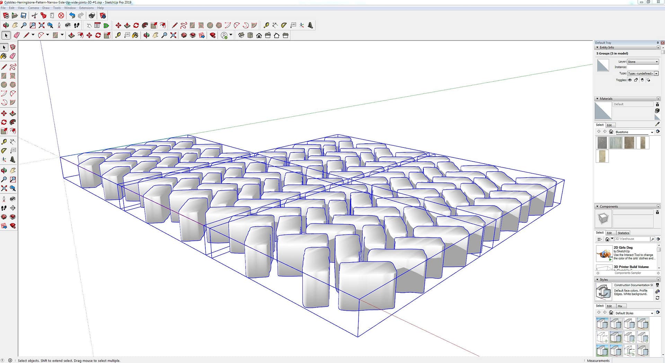
Task: Click the 3D Warehouse search field
Action: [632, 239]
